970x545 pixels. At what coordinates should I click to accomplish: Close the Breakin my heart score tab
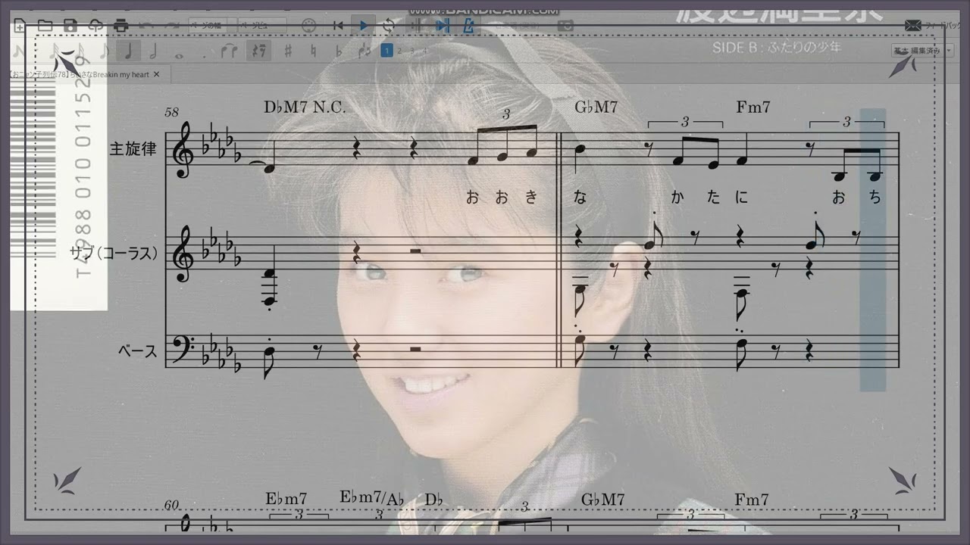tap(157, 74)
